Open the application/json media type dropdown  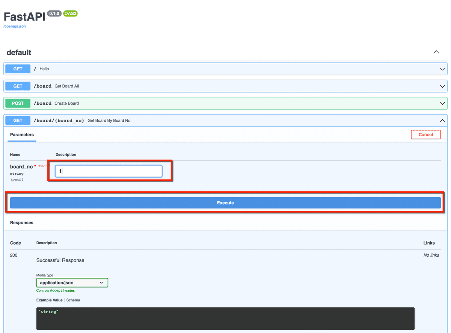tap(72, 283)
